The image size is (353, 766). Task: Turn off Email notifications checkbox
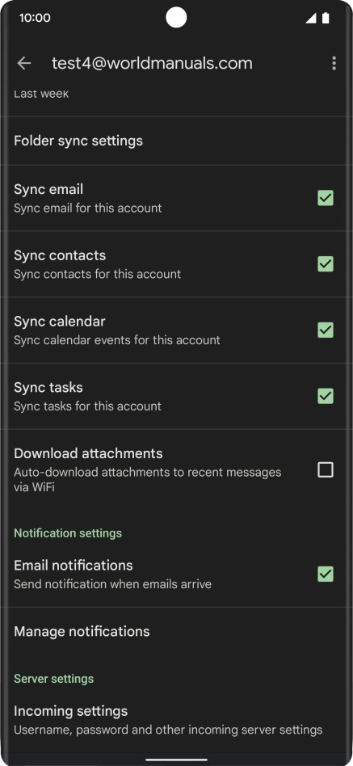click(326, 574)
